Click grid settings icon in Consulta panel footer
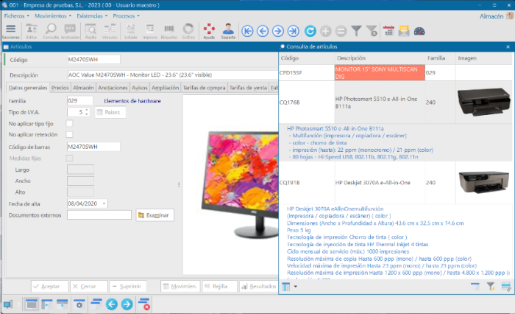Viewport: 515px width, 314px height. coord(506,286)
